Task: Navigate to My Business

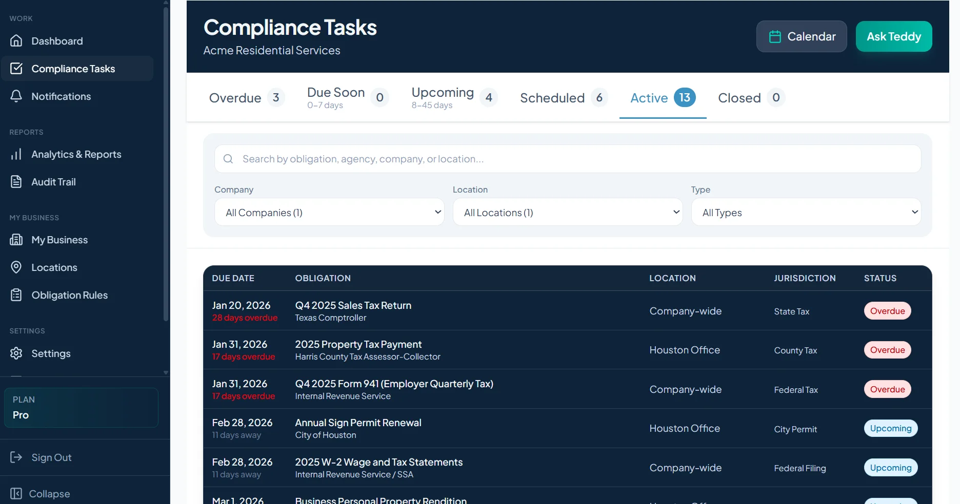Action: point(77,240)
